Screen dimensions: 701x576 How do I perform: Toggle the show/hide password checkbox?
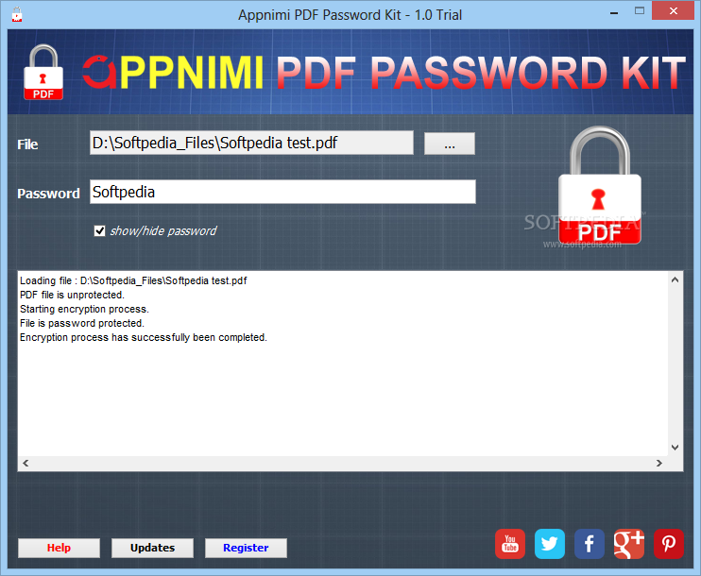[100, 230]
